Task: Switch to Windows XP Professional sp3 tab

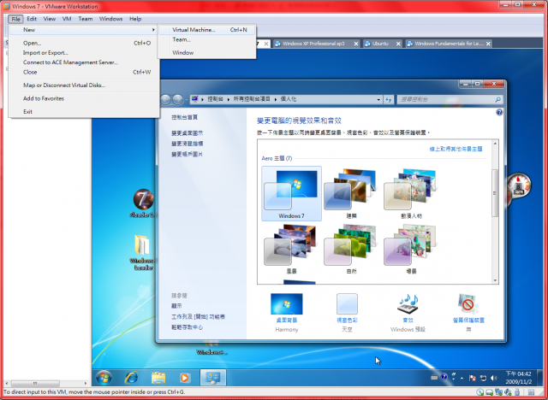Action: click(x=313, y=44)
